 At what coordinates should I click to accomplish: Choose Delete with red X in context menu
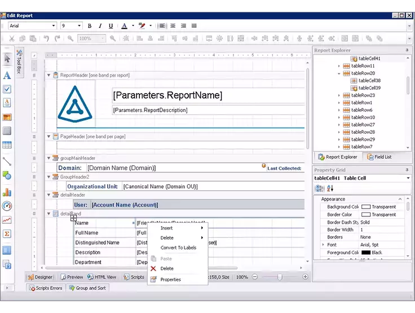click(x=178, y=268)
